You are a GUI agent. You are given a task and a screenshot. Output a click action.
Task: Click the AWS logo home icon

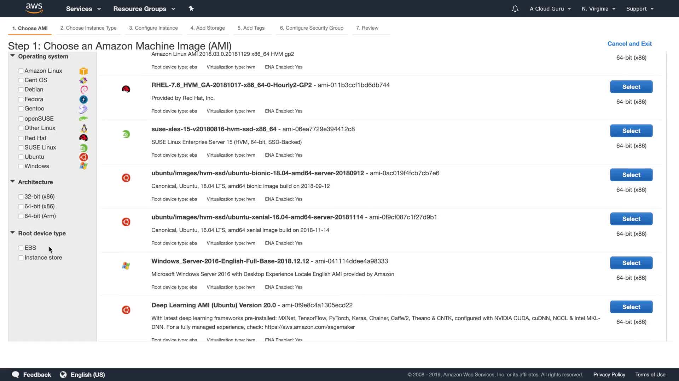(34, 8)
